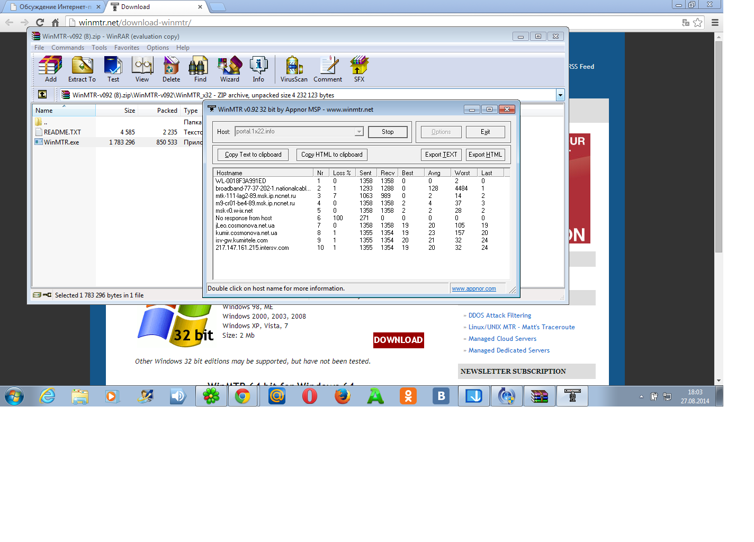The width and height of the screenshot is (754, 542).
Task: Open Linux/UNIX MTR - Matt's Traceroute link
Action: pyautogui.click(x=522, y=327)
